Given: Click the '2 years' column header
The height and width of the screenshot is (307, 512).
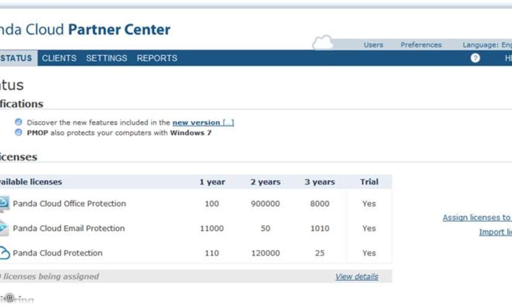Looking at the screenshot, I should (x=265, y=182).
